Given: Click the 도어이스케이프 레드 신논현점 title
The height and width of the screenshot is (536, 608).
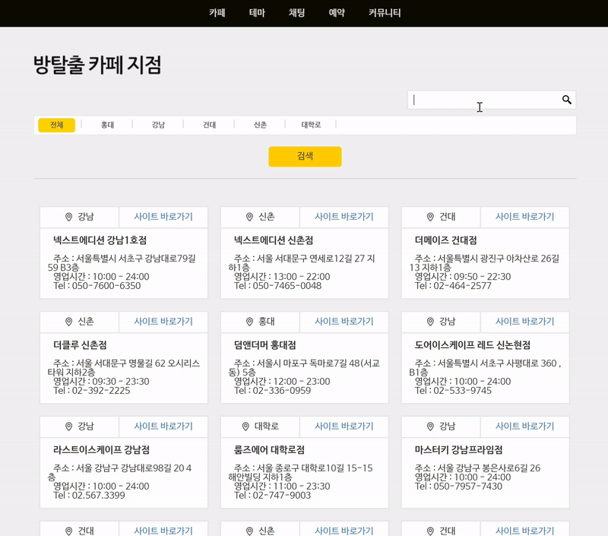Looking at the screenshot, I should [x=473, y=345].
